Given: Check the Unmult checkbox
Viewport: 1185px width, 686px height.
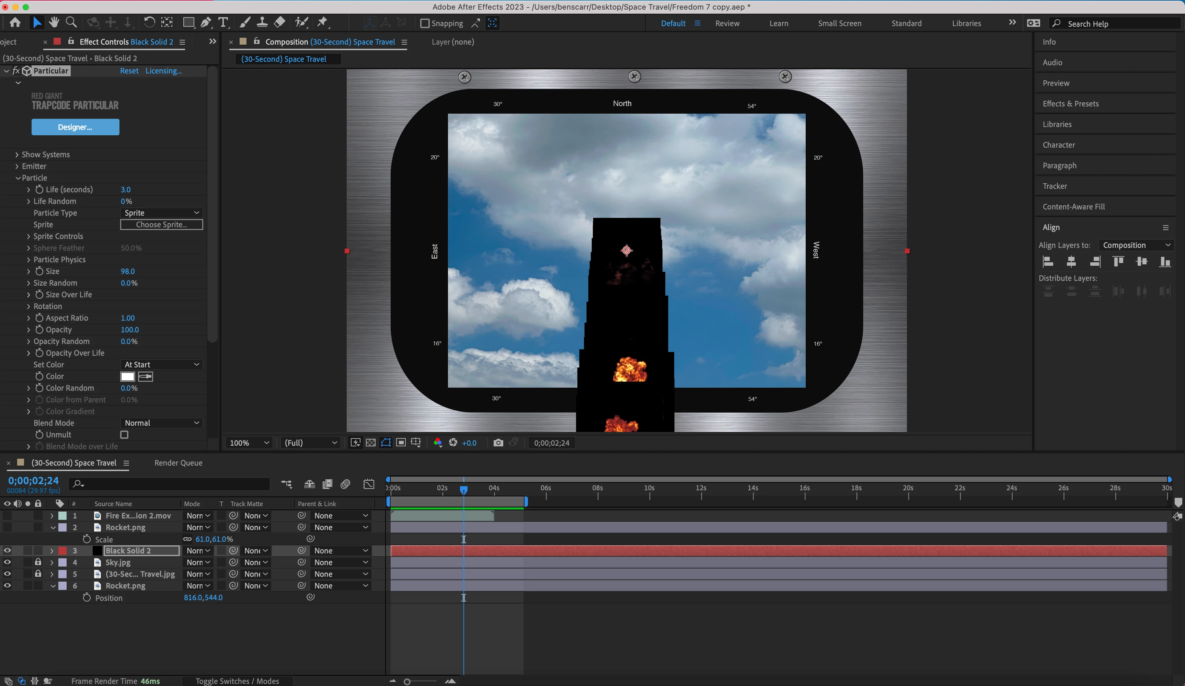Looking at the screenshot, I should [x=124, y=434].
